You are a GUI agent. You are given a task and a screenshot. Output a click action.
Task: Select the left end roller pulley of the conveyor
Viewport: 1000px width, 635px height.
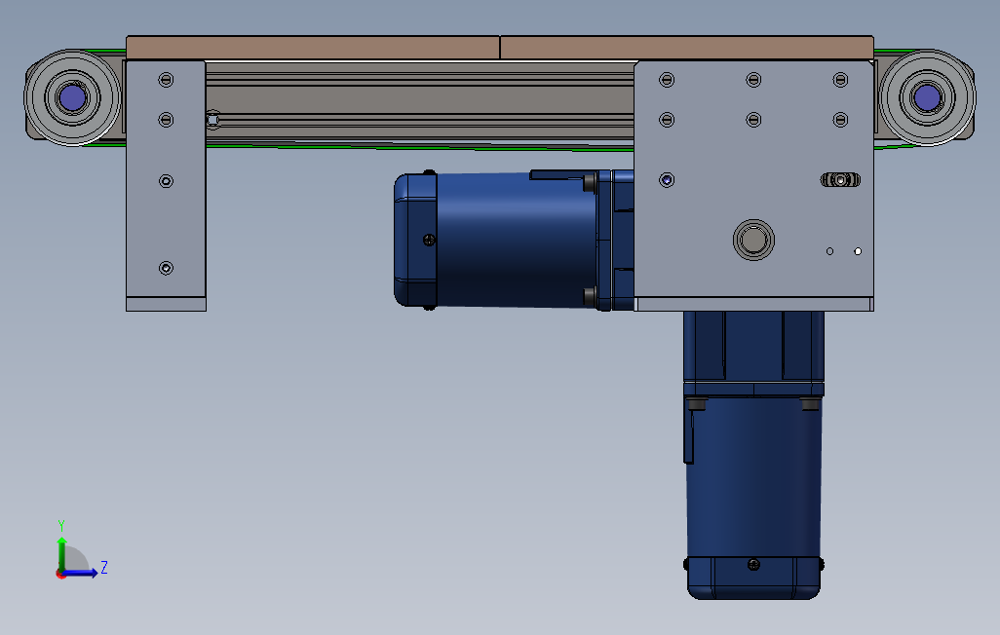[x=72, y=97]
